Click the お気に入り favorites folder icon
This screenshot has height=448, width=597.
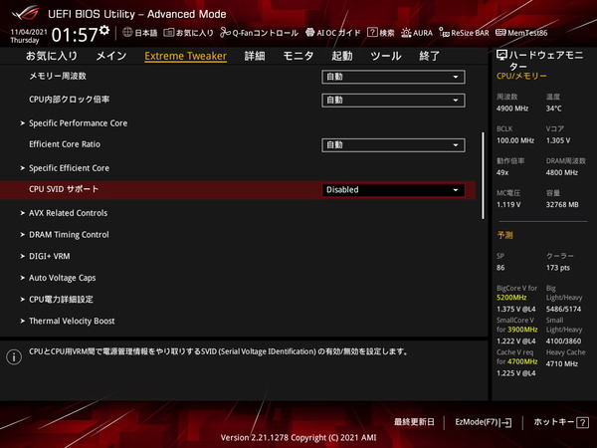point(169,33)
